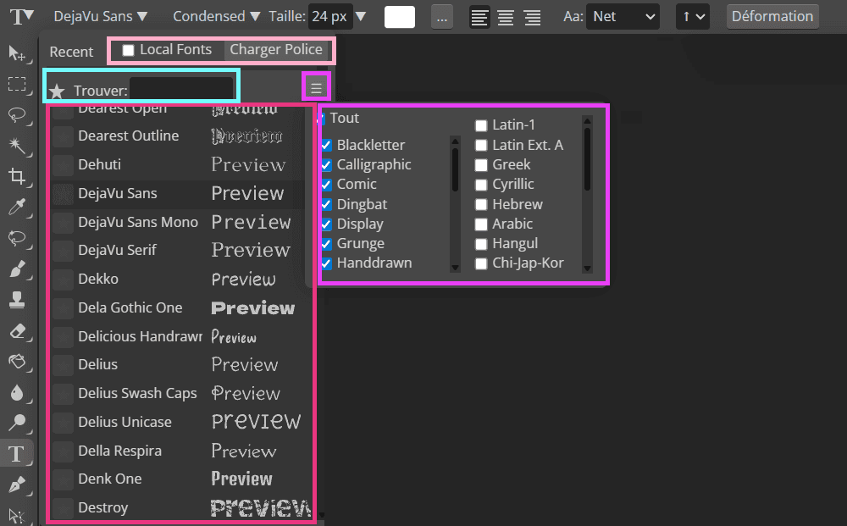
Task: Uncheck the Grunge category
Action: point(326,244)
